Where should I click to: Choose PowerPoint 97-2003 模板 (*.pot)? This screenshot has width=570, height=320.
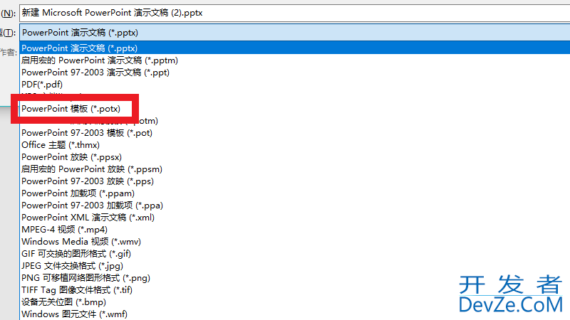pyautogui.click(x=87, y=133)
